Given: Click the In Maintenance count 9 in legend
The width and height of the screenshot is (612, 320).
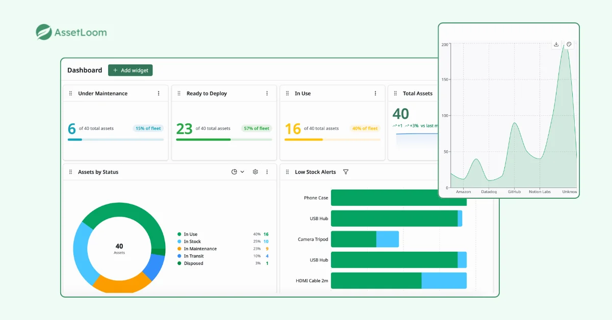Looking at the screenshot, I should click(267, 249).
